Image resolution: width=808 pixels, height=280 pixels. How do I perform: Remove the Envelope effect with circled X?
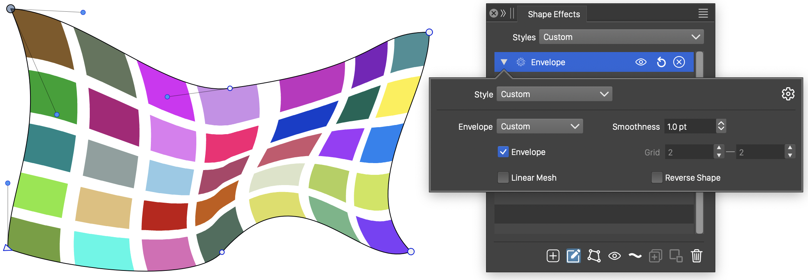click(x=679, y=62)
